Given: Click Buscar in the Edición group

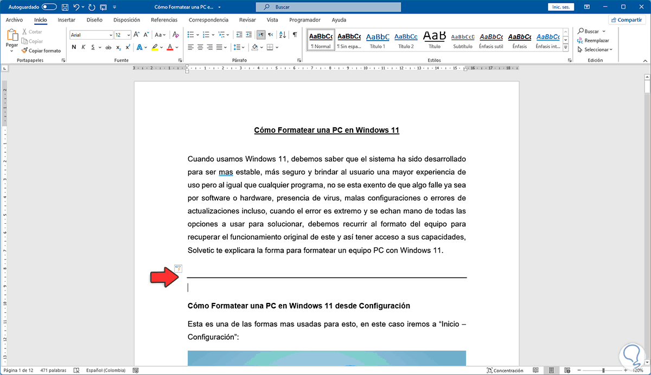Looking at the screenshot, I should (591, 31).
